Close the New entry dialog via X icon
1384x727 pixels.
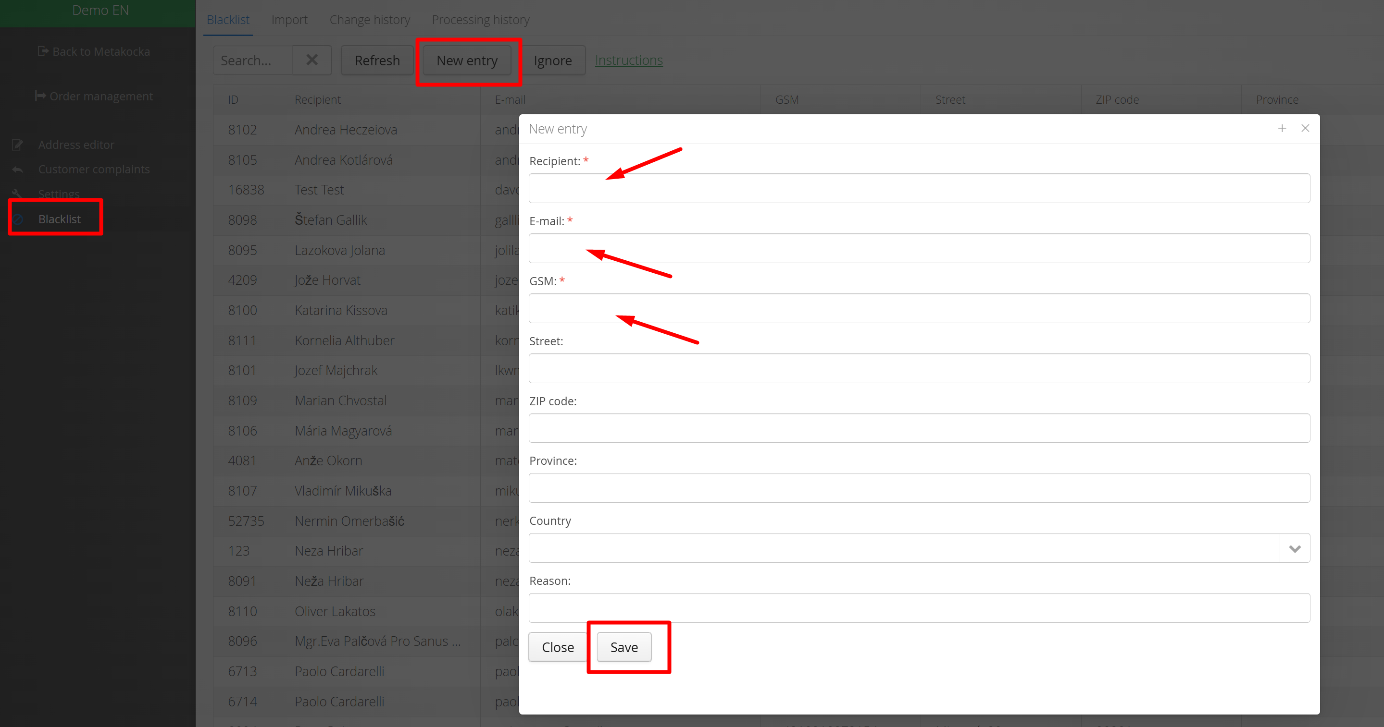coord(1305,128)
